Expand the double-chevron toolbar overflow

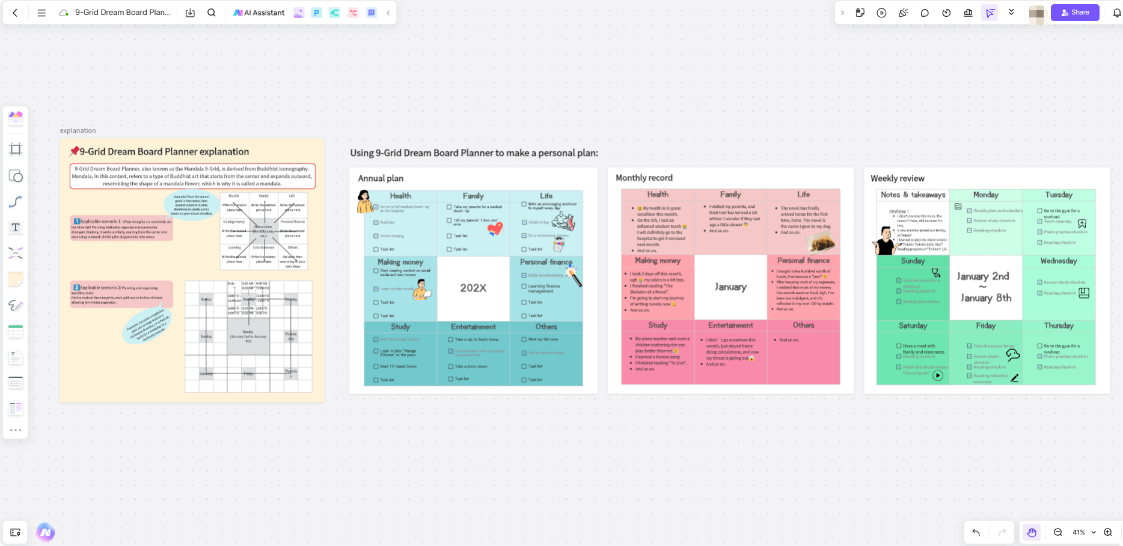[1011, 12]
